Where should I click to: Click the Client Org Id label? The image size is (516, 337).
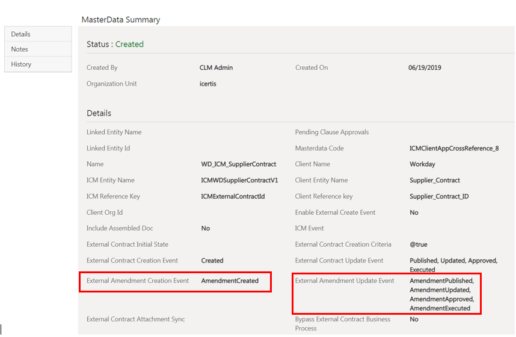coord(104,212)
